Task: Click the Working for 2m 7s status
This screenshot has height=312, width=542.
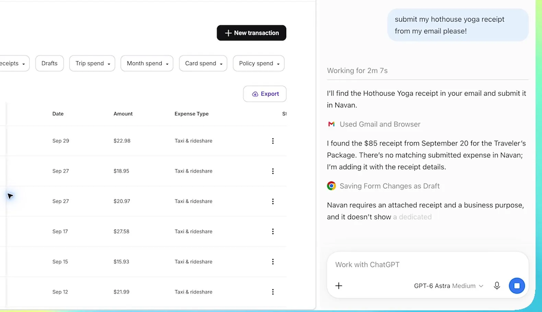Action: tap(357, 71)
